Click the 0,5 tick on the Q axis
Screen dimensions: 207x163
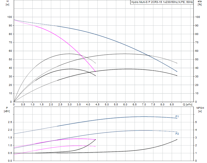[23, 105]
